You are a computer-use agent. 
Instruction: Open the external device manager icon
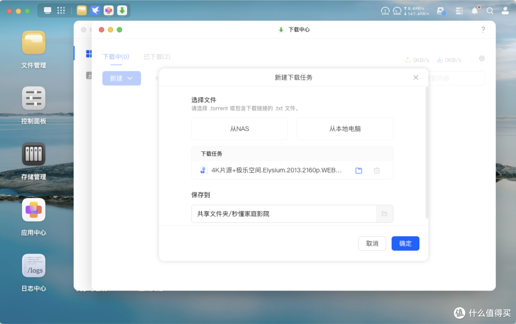coord(441,11)
